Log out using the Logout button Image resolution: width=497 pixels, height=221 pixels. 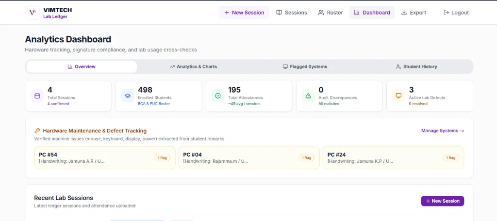pos(456,13)
